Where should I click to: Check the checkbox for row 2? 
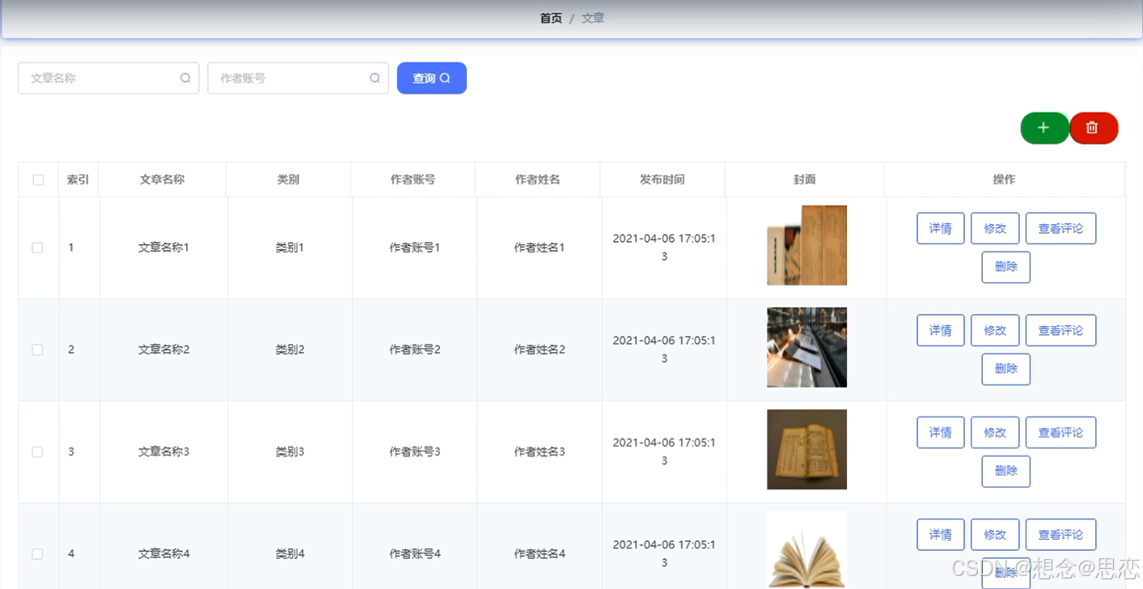(37, 350)
